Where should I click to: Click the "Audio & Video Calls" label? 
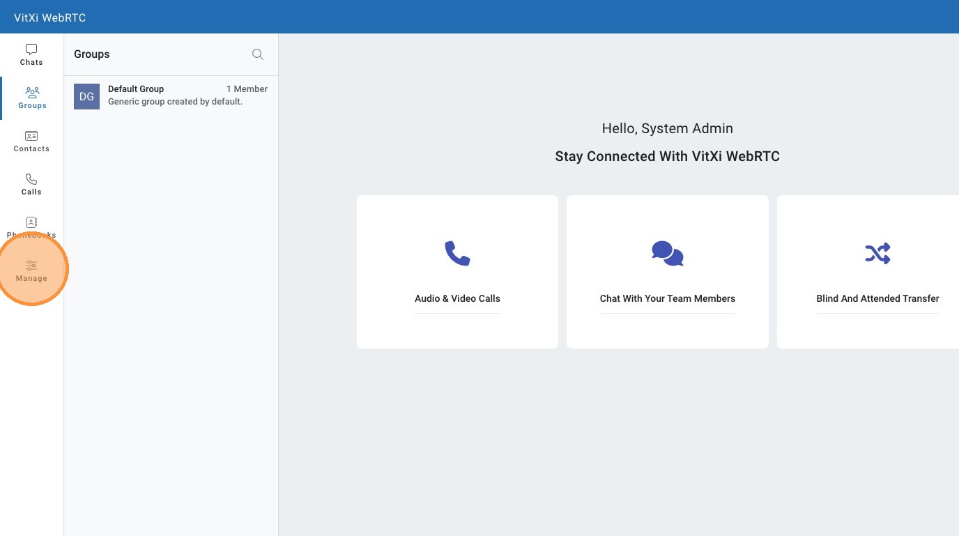[457, 298]
